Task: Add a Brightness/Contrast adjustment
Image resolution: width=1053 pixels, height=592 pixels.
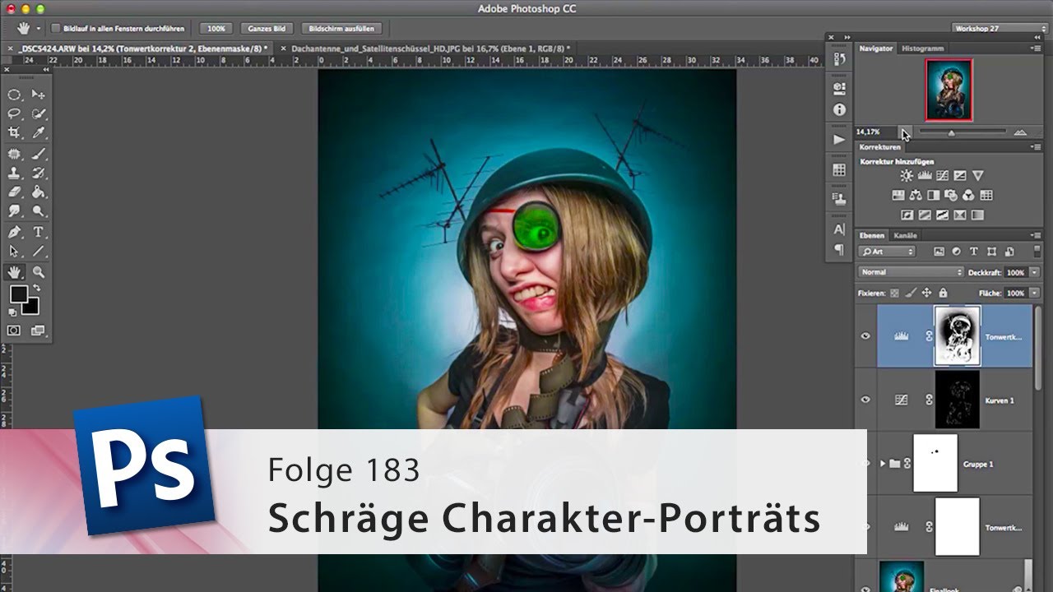Action: click(907, 176)
